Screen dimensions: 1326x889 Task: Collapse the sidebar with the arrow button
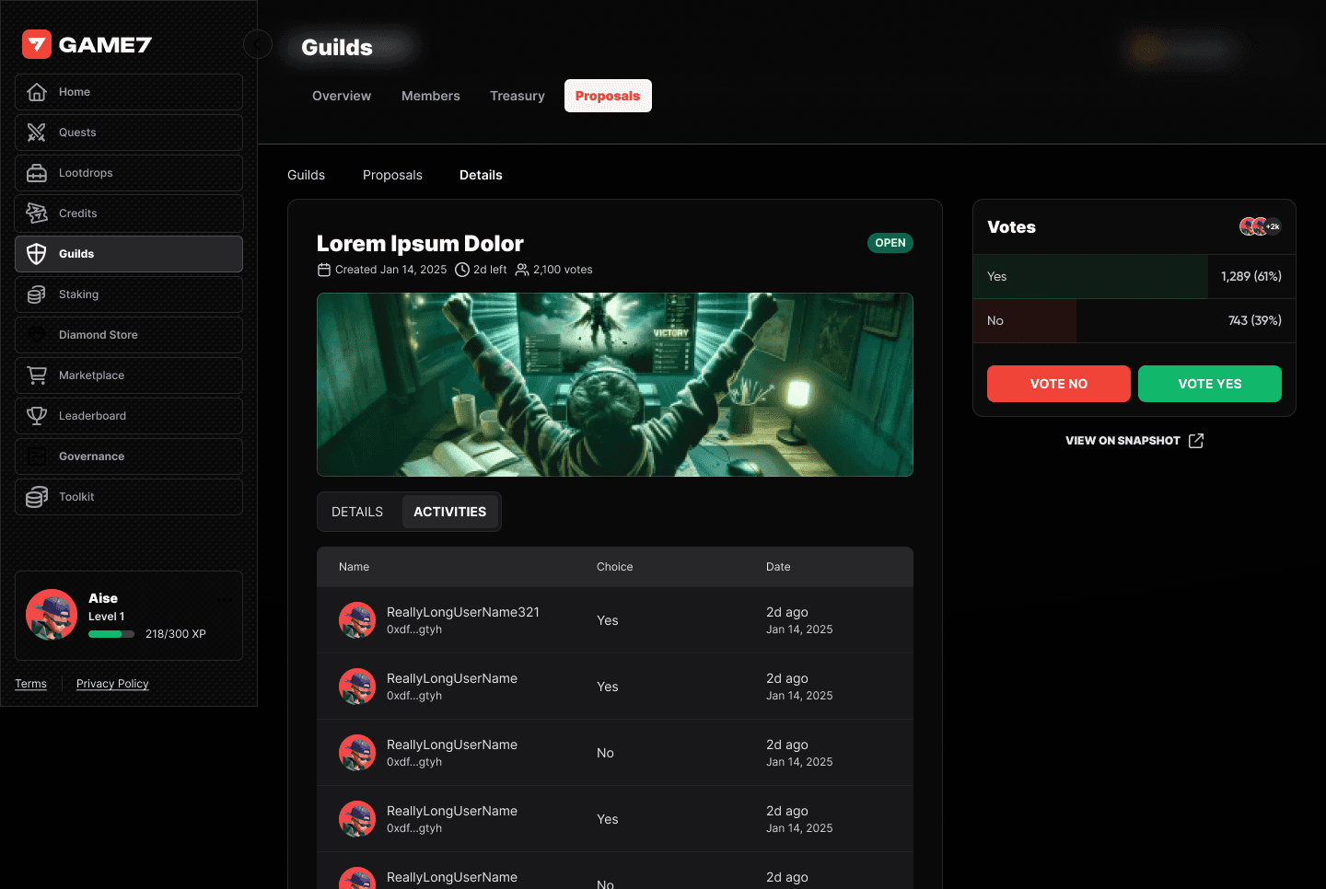(258, 44)
